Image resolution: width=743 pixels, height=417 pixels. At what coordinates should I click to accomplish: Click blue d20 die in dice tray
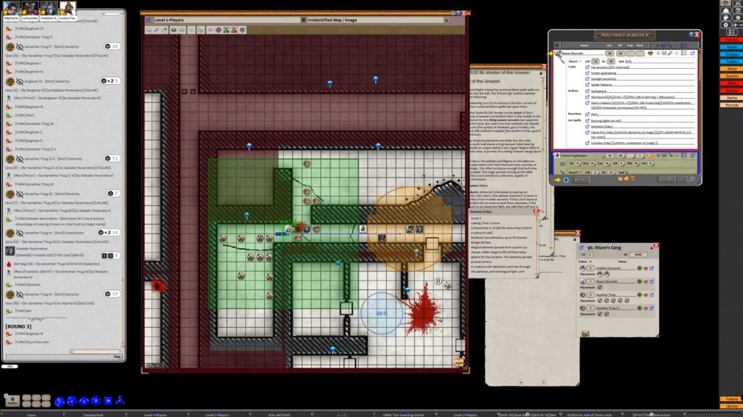coord(59,401)
